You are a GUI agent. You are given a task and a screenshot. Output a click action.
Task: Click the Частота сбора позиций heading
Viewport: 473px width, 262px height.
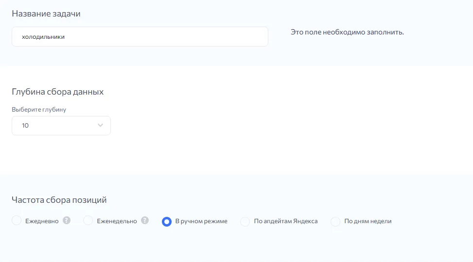[59, 200]
